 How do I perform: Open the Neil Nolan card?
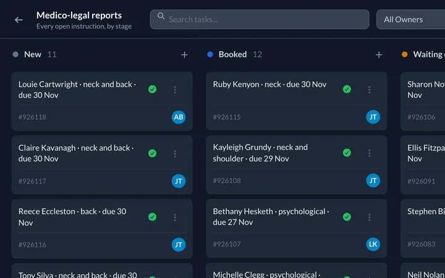coord(423,271)
